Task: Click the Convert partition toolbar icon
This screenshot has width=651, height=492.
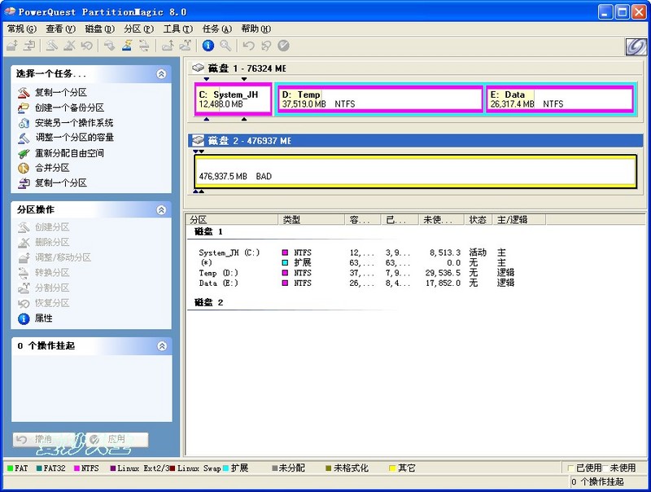Action: 144,46
